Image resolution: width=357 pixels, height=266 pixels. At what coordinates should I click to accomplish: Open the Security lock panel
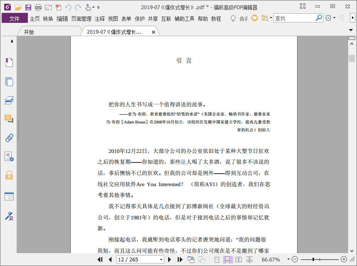click(9, 175)
